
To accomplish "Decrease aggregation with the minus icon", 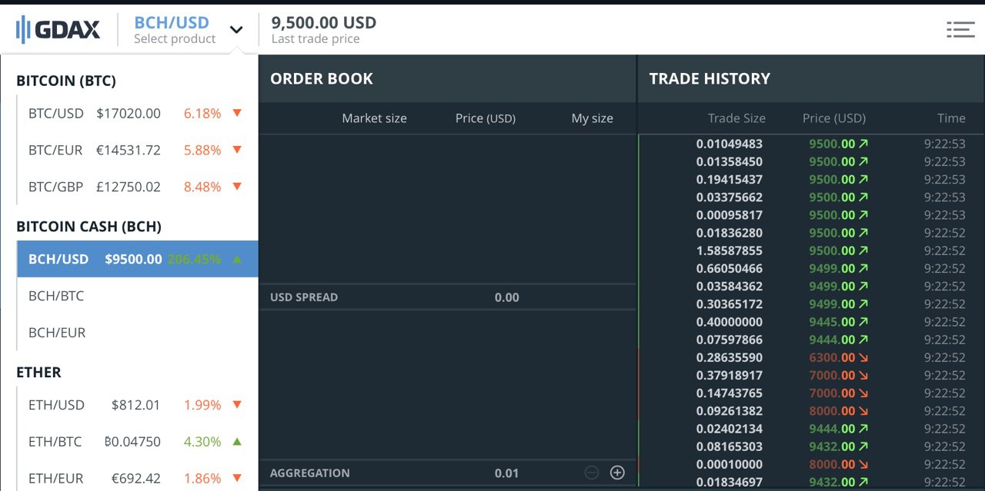I will pos(592,473).
